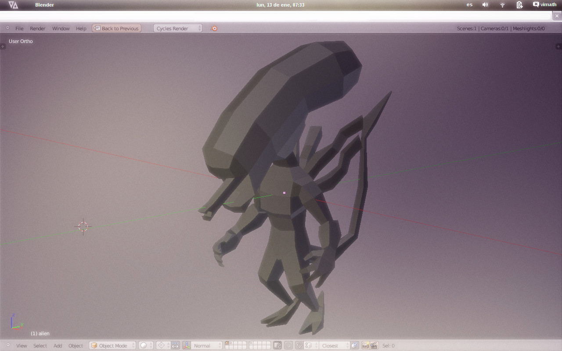Select the first scene layer button
The height and width of the screenshot is (351, 562).
pos(227,344)
